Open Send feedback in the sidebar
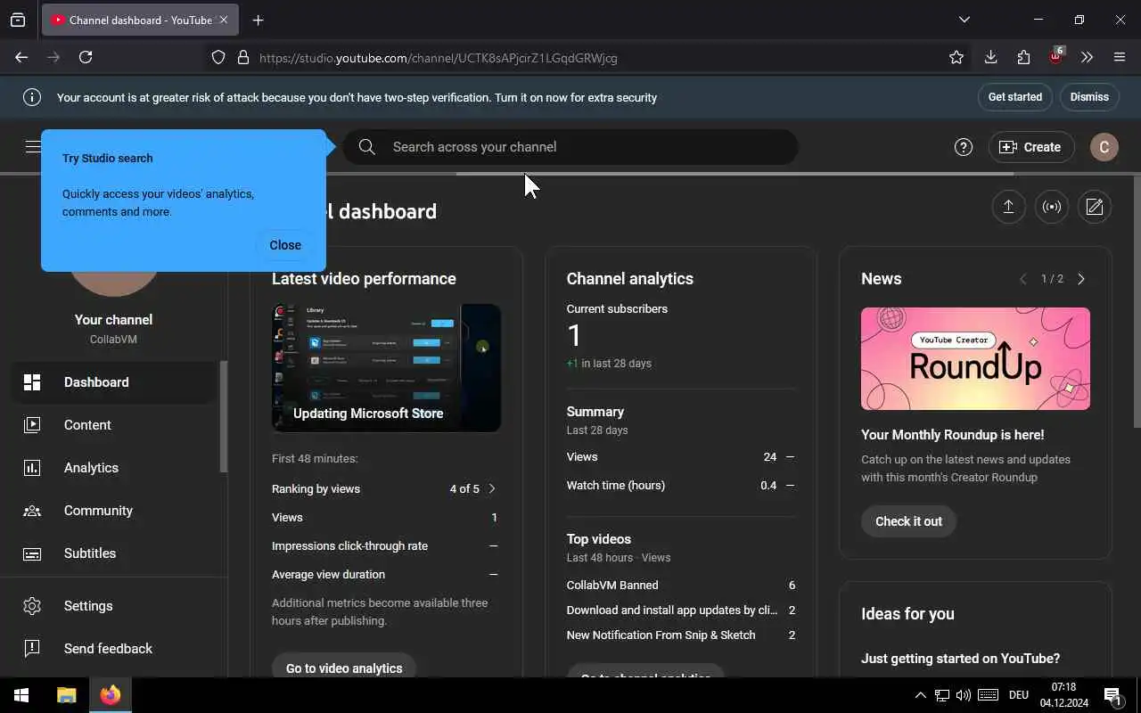 click(x=114, y=649)
